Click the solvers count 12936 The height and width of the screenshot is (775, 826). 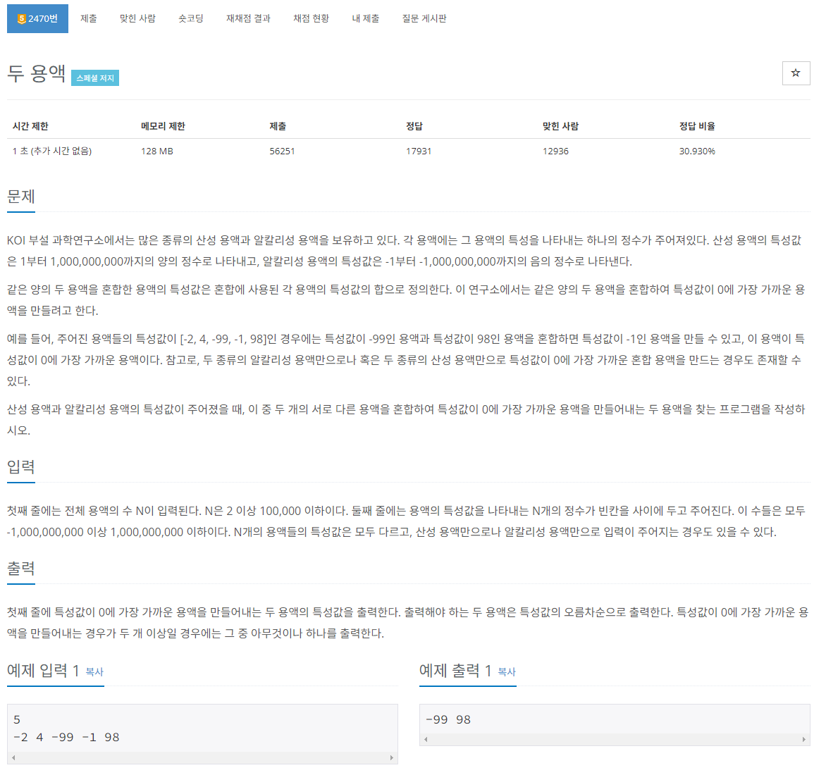point(555,151)
